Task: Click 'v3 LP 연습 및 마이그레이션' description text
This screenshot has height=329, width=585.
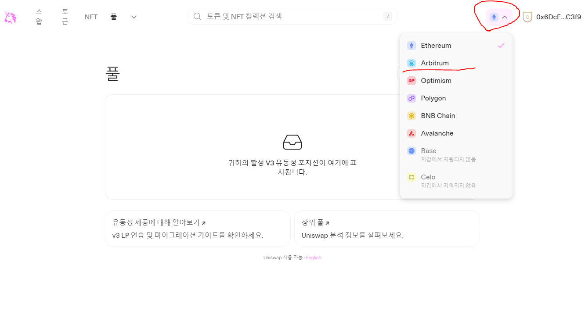Action: coord(188,235)
